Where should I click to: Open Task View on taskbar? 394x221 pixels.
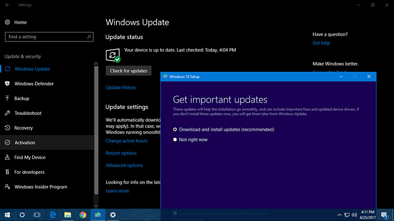pyautogui.click(x=37, y=215)
